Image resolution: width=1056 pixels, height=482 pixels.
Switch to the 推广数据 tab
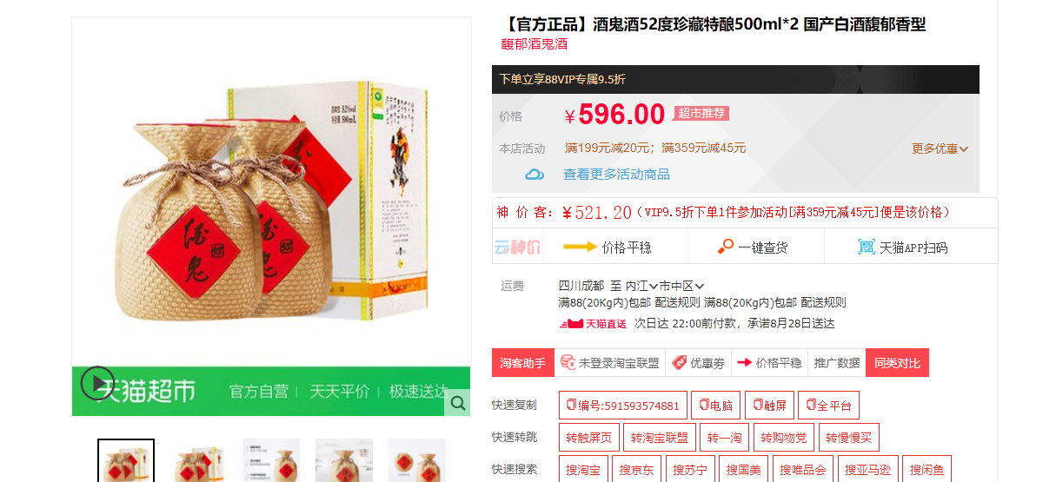click(837, 363)
